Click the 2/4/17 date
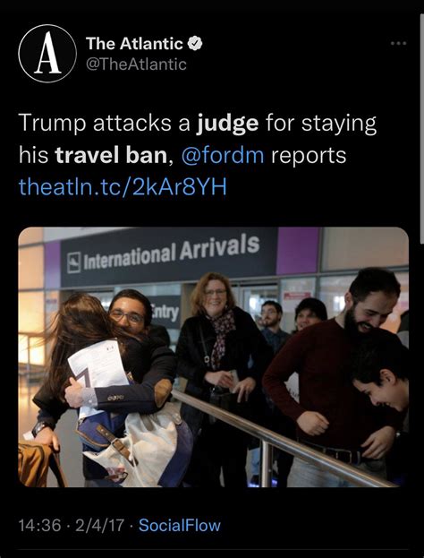The image size is (424, 558). pos(99,526)
